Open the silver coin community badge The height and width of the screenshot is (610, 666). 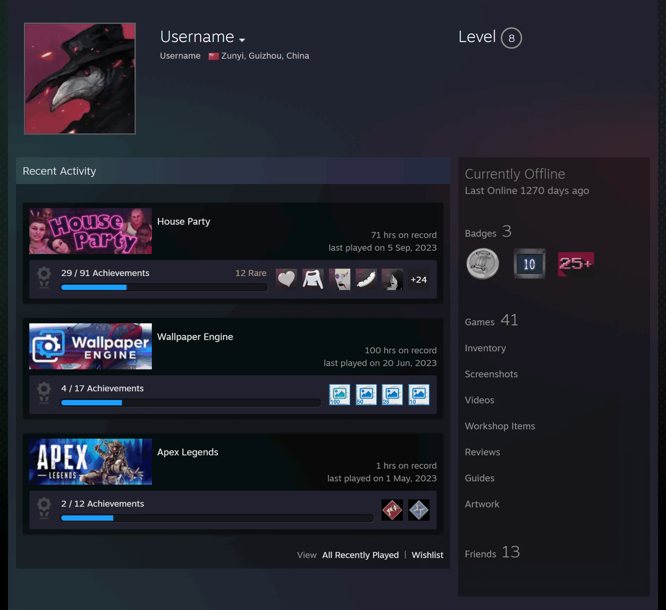tap(483, 264)
